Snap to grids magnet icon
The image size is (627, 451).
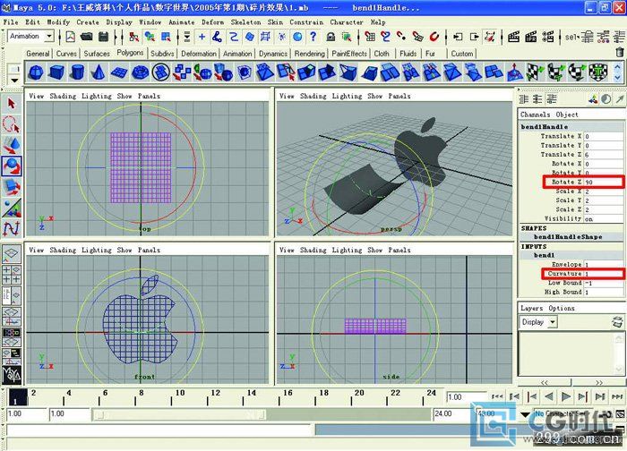370,37
